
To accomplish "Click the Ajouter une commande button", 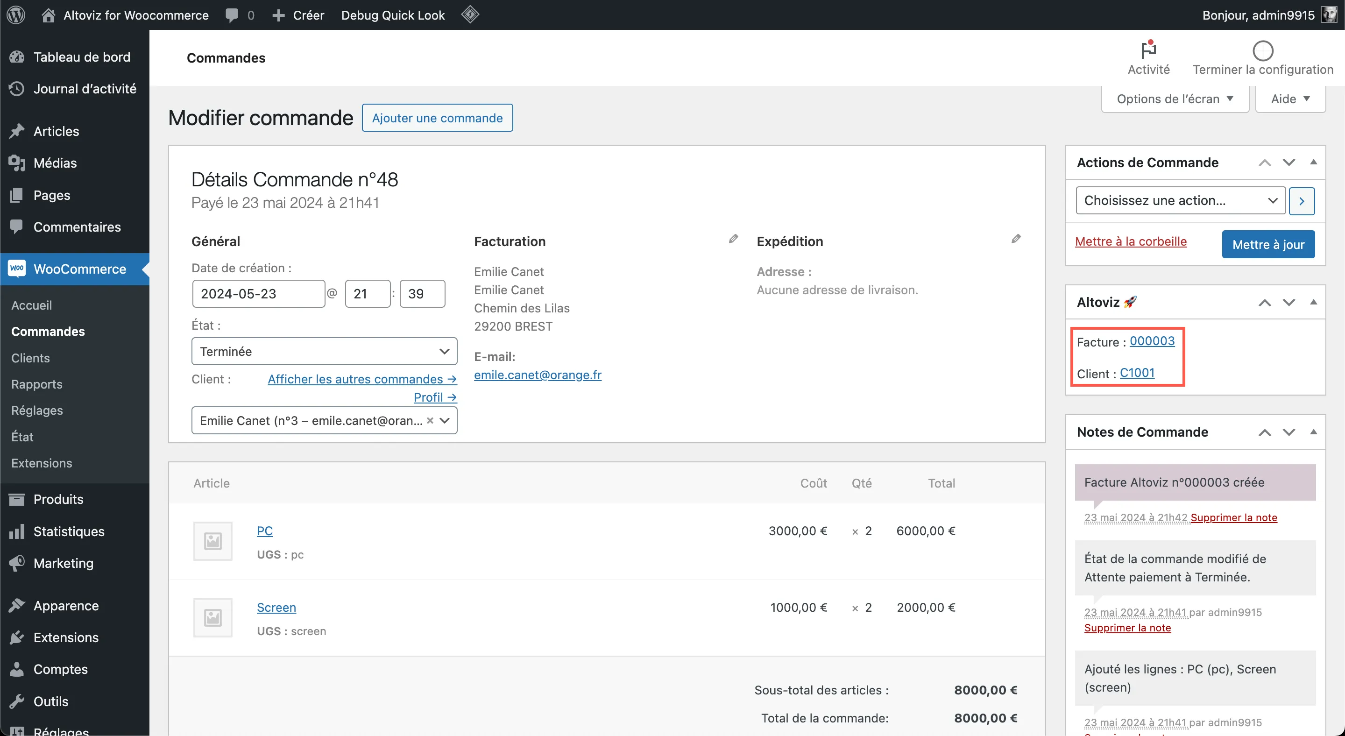I will point(438,118).
